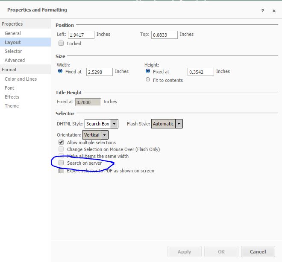Open the General properties section
Screen dimensions: 282x262
pos(12,33)
